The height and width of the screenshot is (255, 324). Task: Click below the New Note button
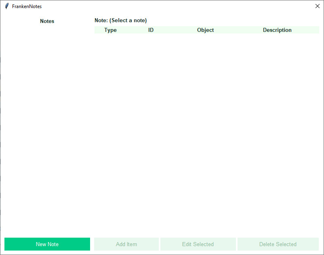pos(47,253)
